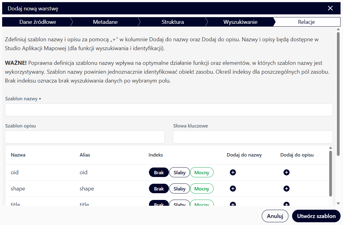Screen dimensions: 343x225
Task: Click the fields table vertical scrollbar
Action: (x=330, y=174)
